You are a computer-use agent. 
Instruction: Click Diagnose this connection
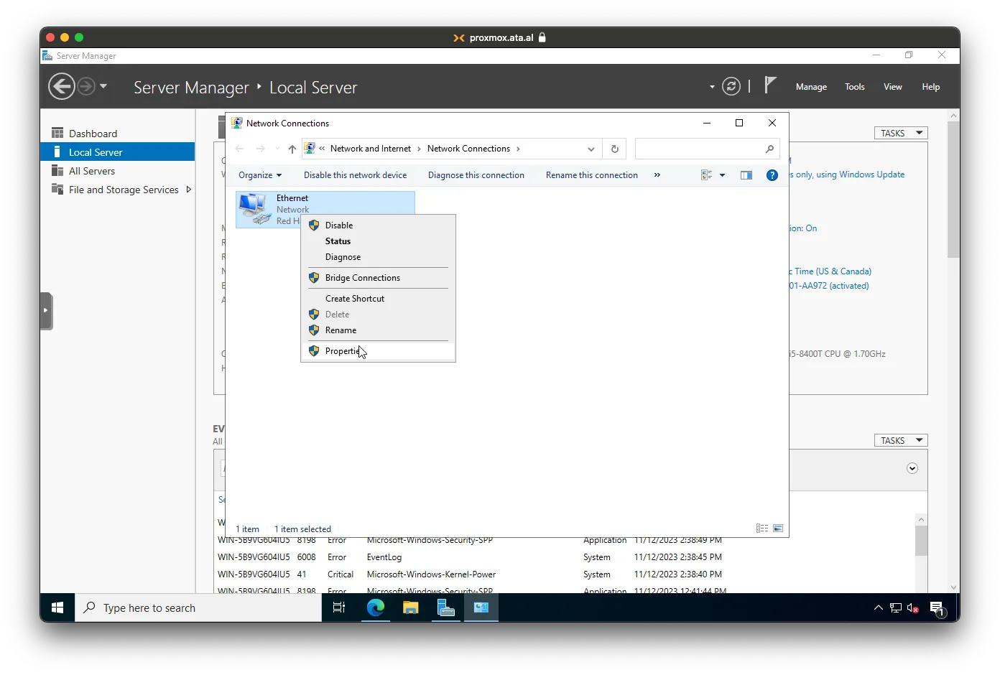pyautogui.click(x=476, y=175)
